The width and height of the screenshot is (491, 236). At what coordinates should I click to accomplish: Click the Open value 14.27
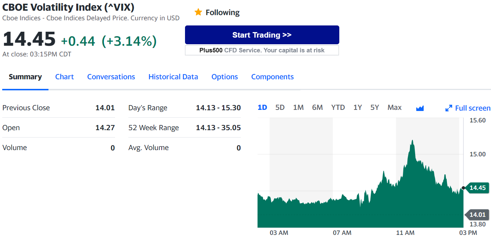(105, 128)
